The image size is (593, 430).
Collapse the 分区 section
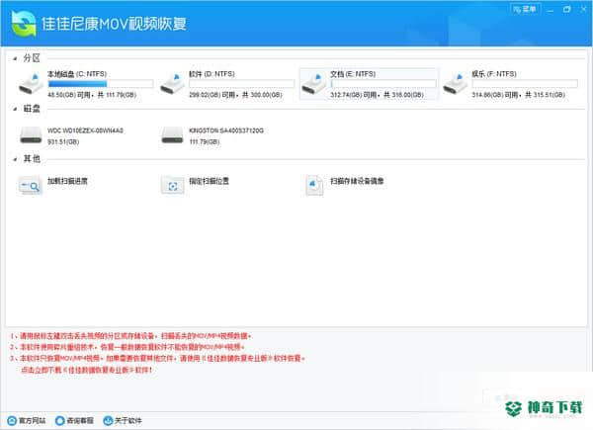point(15,58)
